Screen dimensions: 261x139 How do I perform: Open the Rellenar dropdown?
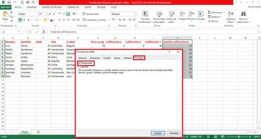click(x=215, y=17)
